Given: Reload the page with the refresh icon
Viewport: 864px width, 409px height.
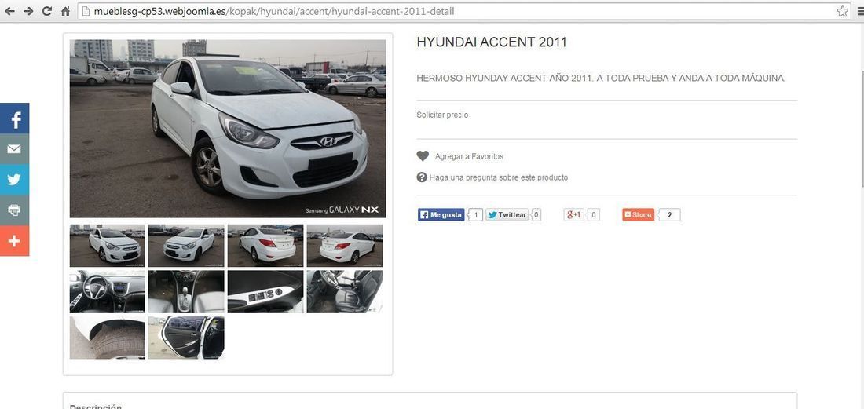Looking at the screenshot, I should coord(47,11).
